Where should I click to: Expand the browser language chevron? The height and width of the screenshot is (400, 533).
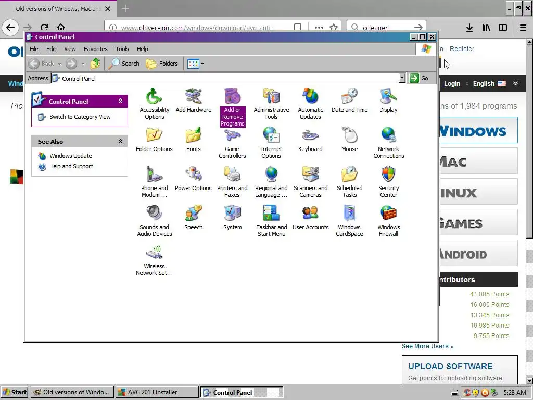516,83
